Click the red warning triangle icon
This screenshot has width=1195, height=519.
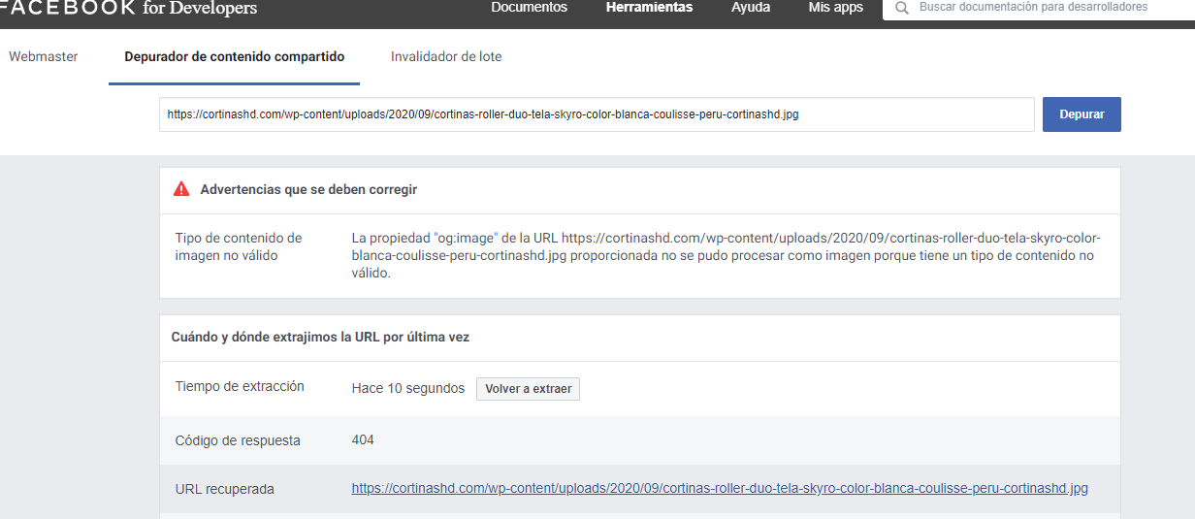pyautogui.click(x=181, y=189)
